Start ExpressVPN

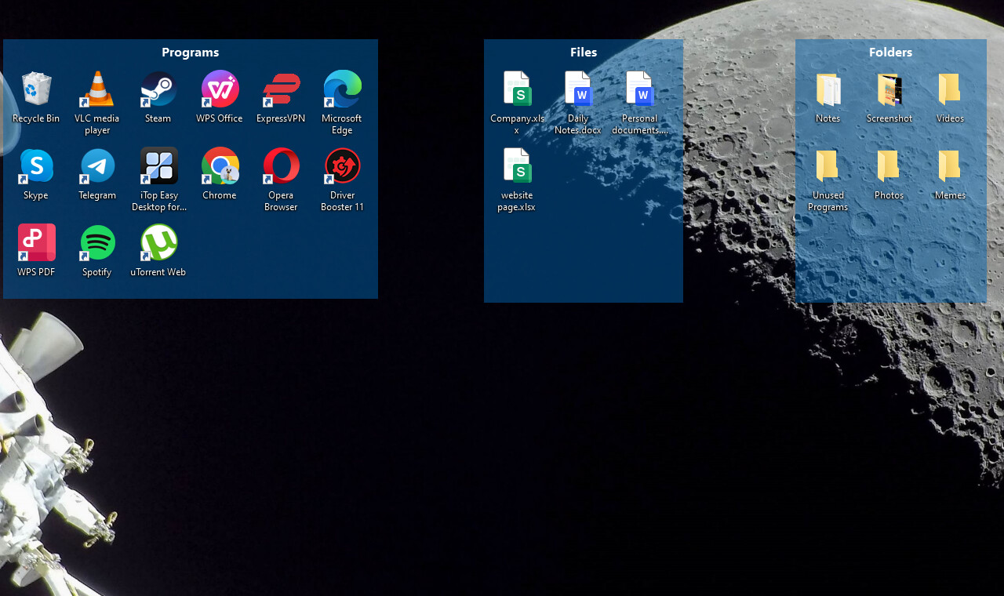[281, 89]
